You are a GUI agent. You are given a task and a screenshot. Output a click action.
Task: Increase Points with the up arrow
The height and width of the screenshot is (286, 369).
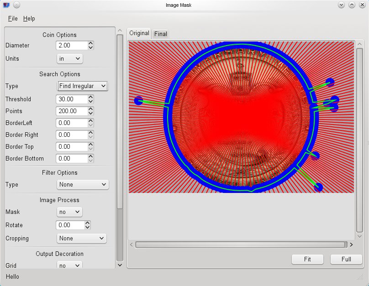91,109
